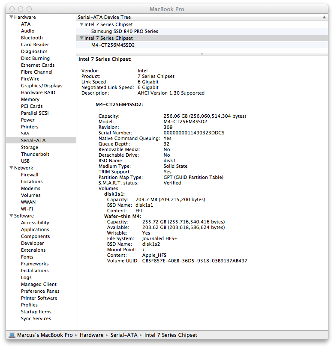Select Profiles in the sidebar
The image size is (334, 348).
pyautogui.click(x=29, y=305)
